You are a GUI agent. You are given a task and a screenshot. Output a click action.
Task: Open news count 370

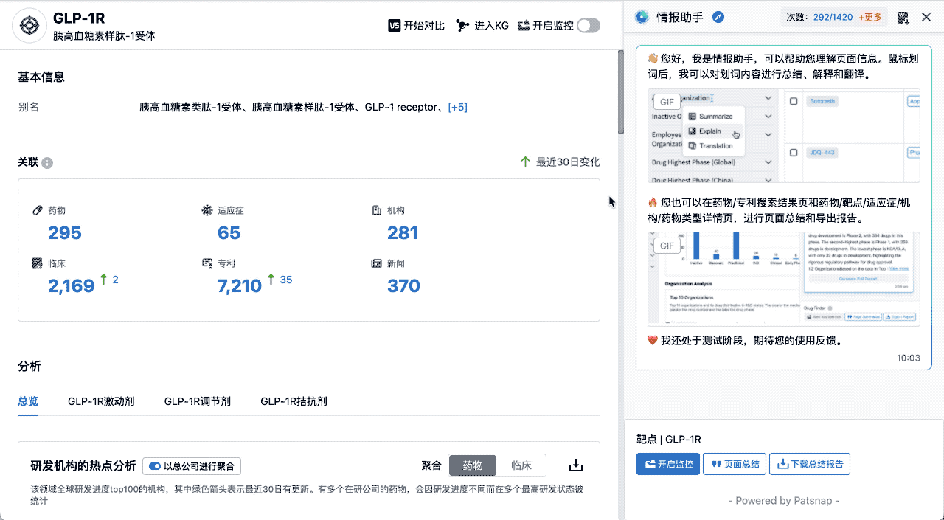click(x=403, y=285)
